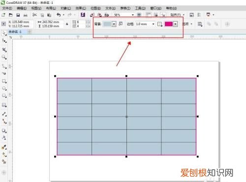The height and width of the screenshot is (182, 246).
Task: Paste the clipboard contents from the toolbar
Action: [49, 15]
